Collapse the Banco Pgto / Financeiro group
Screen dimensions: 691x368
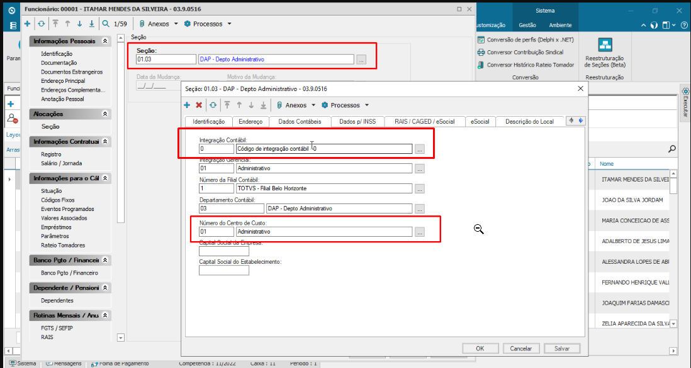105,260
